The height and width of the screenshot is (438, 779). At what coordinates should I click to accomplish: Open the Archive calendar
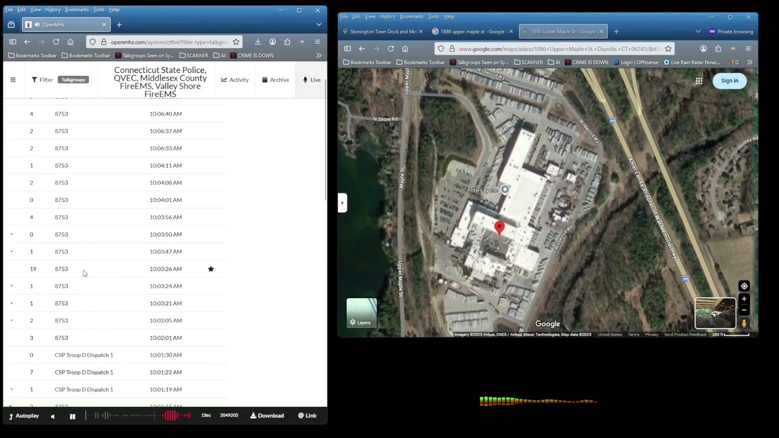[x=276, y=80]
